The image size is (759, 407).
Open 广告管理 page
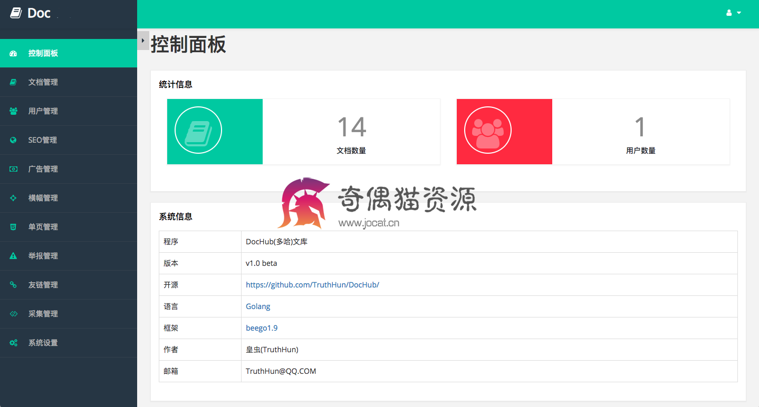click(x=69, y=169)
